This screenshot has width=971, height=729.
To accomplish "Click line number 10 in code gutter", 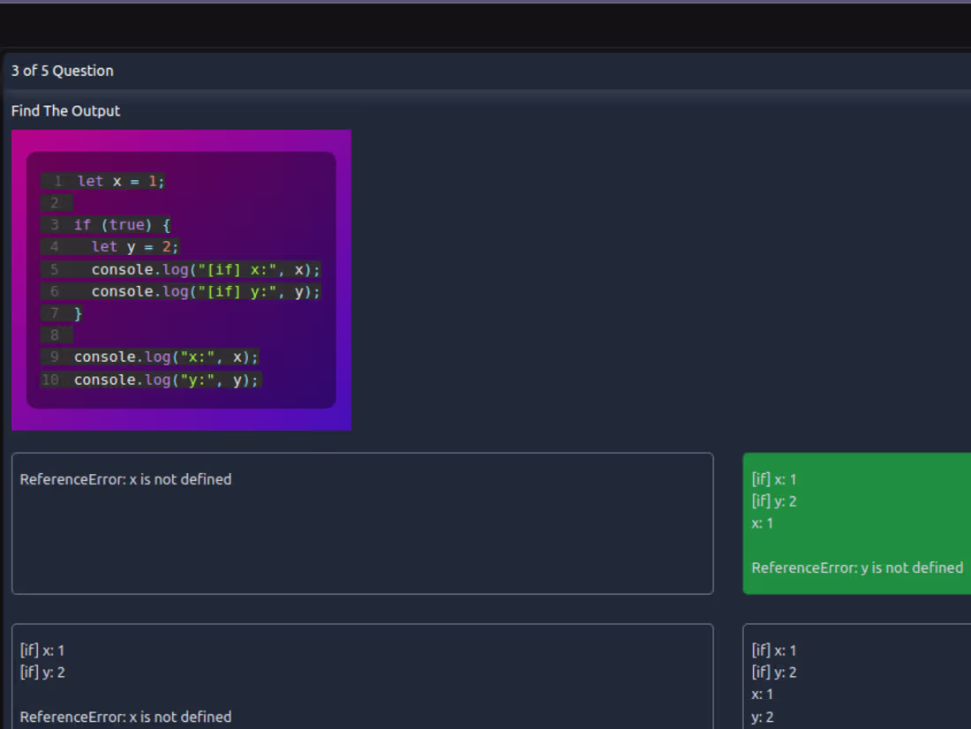I will (x=50, y=380).
